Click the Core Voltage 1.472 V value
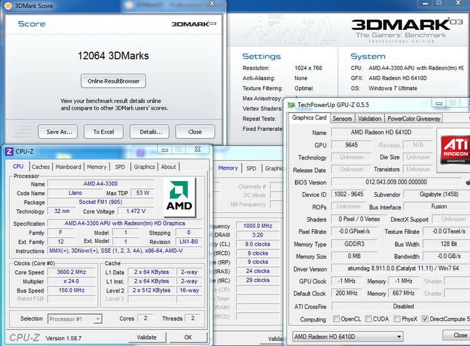This screenshot has width=470, height=346. point(136,211)
